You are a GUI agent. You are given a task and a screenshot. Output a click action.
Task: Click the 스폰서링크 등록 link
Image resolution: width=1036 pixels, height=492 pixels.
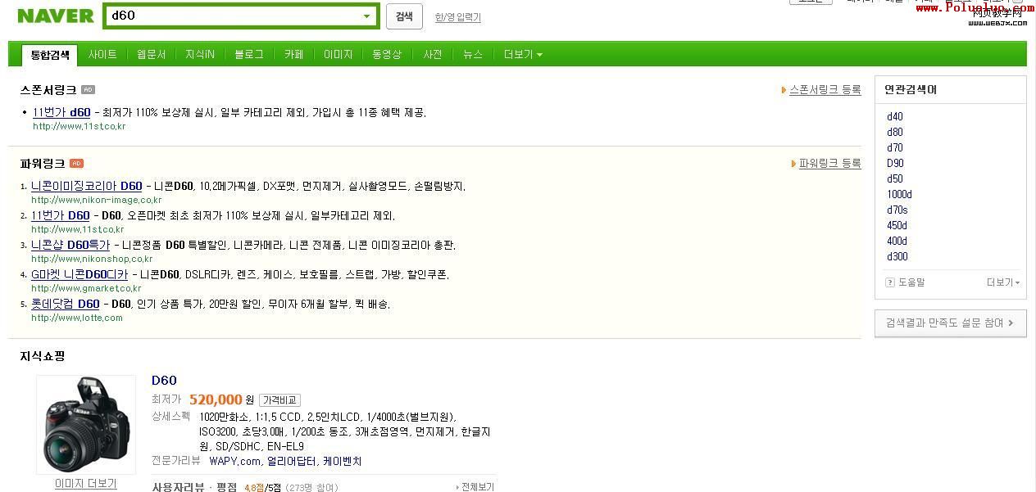tap(825, 90)
